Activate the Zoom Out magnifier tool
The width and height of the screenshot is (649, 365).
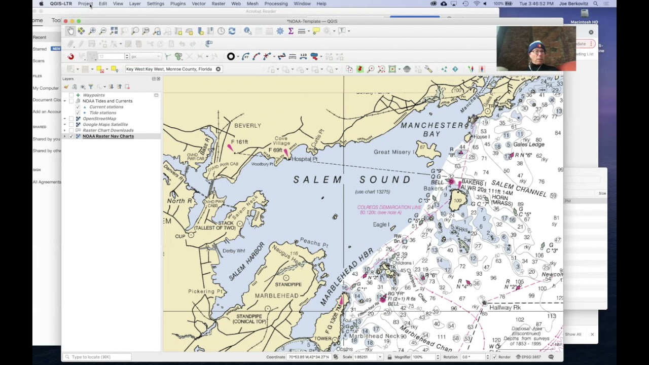pos(103,31)
